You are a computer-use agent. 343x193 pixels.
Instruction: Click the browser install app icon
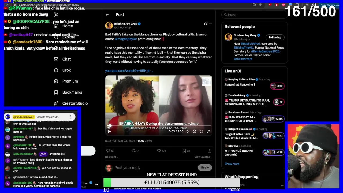click(254, 5)
